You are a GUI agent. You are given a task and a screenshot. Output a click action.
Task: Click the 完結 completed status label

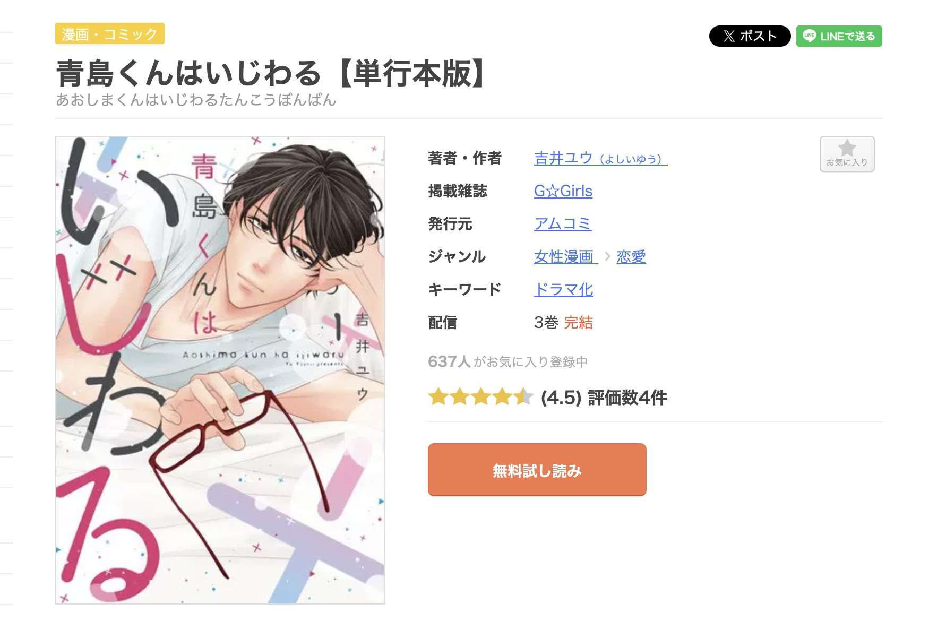point(578,323)
